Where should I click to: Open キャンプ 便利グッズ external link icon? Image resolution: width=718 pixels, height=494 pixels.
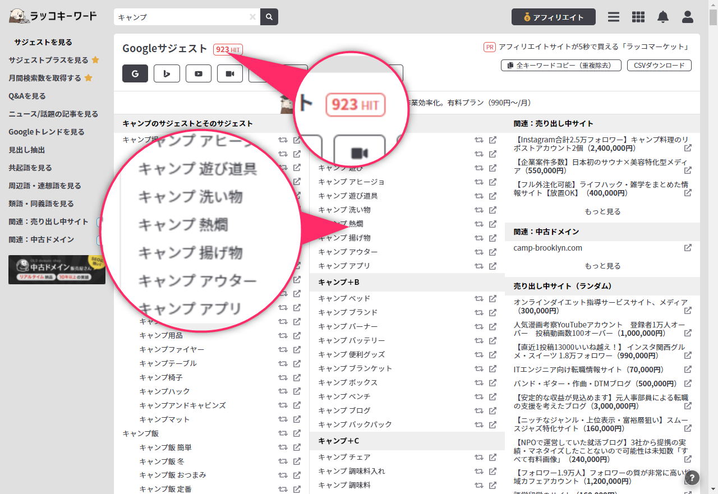pos(493,354)
